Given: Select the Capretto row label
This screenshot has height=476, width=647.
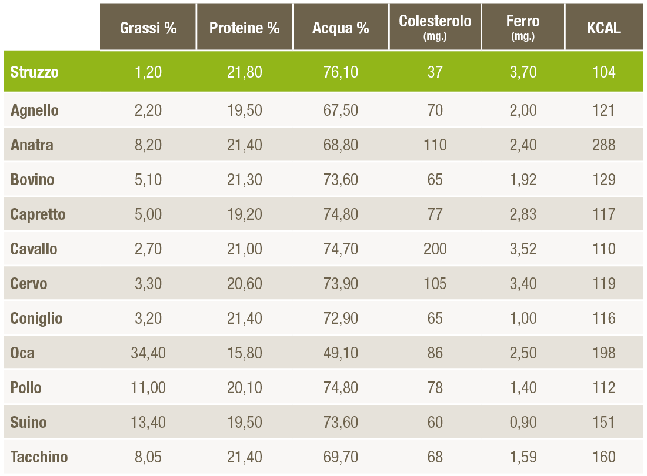Looking at the screenshot, I should click(38, 214).
